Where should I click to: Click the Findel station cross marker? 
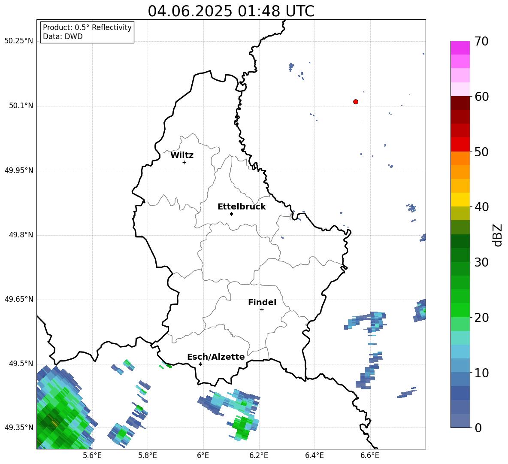(x=262, y=310)
